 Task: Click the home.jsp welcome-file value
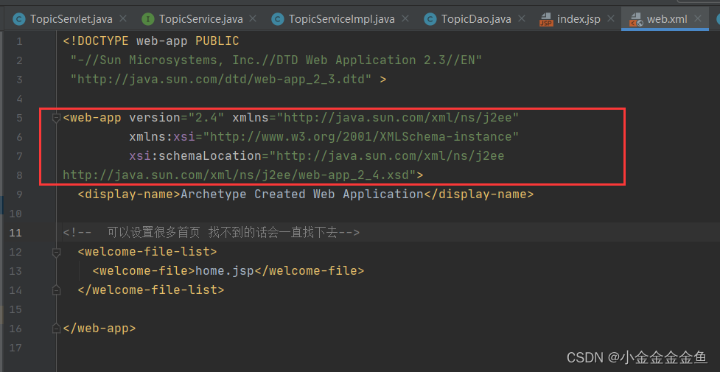[x=225, y=271]
